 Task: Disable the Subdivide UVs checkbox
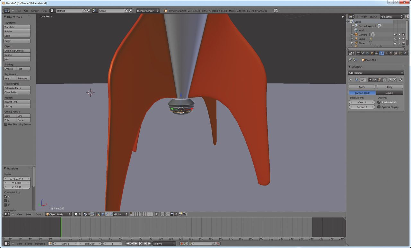(x=379, y=102)
